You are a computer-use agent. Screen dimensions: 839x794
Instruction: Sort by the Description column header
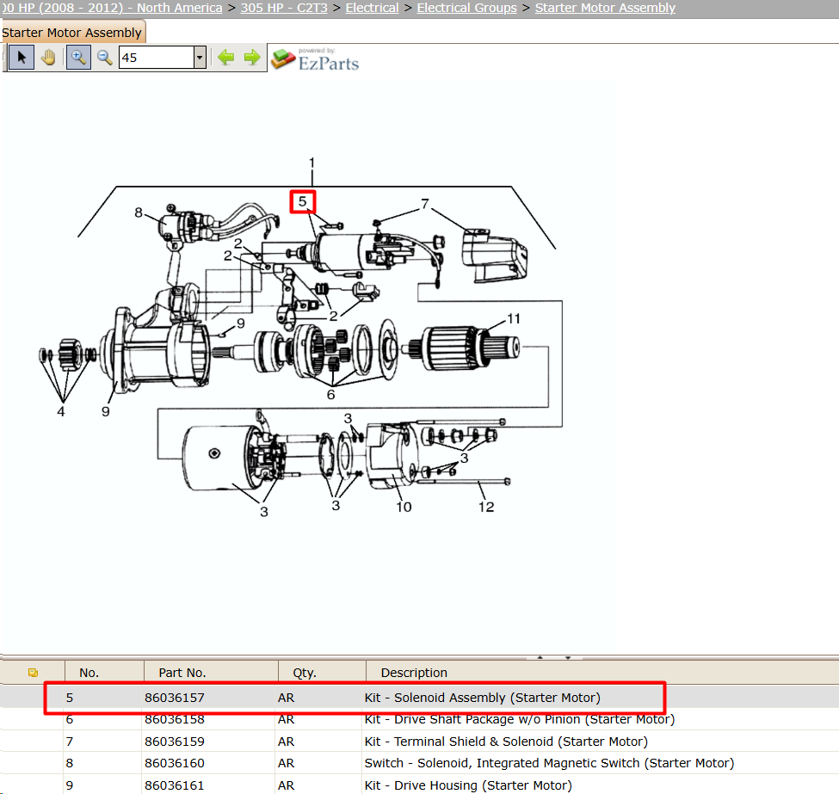414,673
